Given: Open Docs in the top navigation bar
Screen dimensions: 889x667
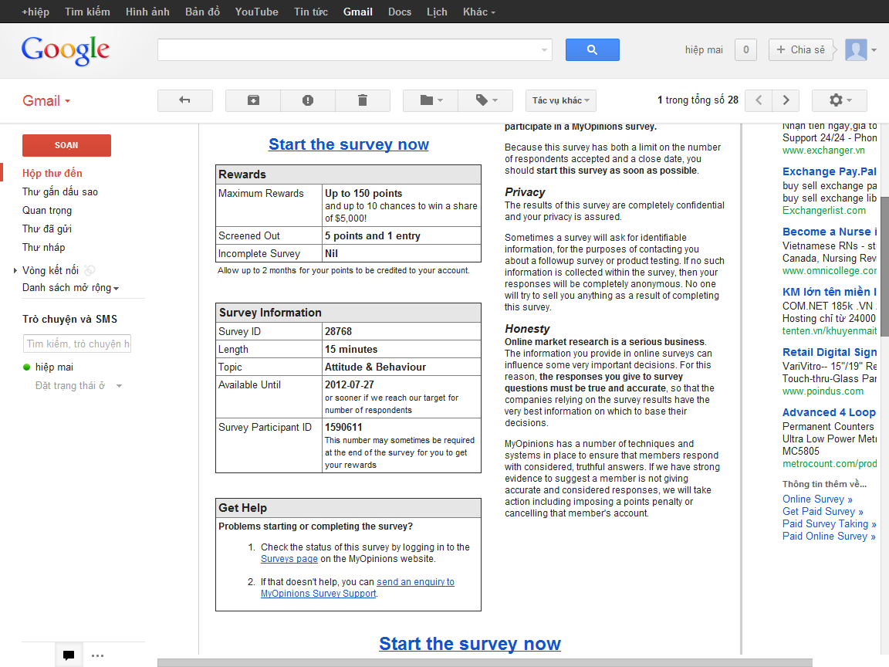Looking at the screenshot, I should 400,12.
